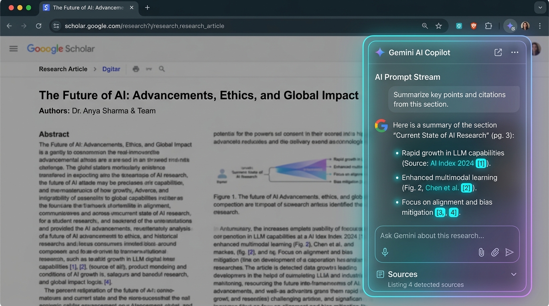Reload the page with the refresh icon

pyautogui.click(x=39, y=26)
